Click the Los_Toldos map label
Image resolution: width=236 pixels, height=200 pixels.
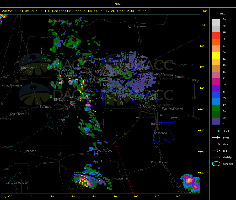pos(104,151)
